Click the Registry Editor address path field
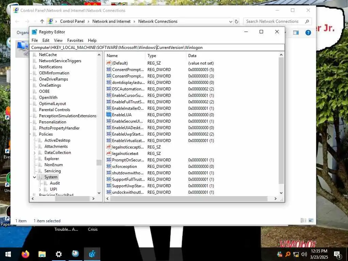 (157, 48)
